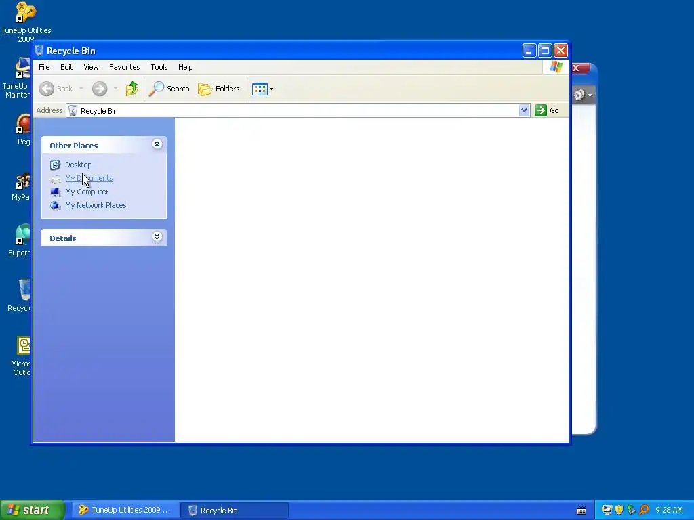
Task: Open the My Network Places link
Action: 96,205
